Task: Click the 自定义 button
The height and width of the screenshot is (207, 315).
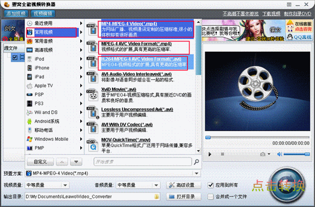Action: click(40, 162)
